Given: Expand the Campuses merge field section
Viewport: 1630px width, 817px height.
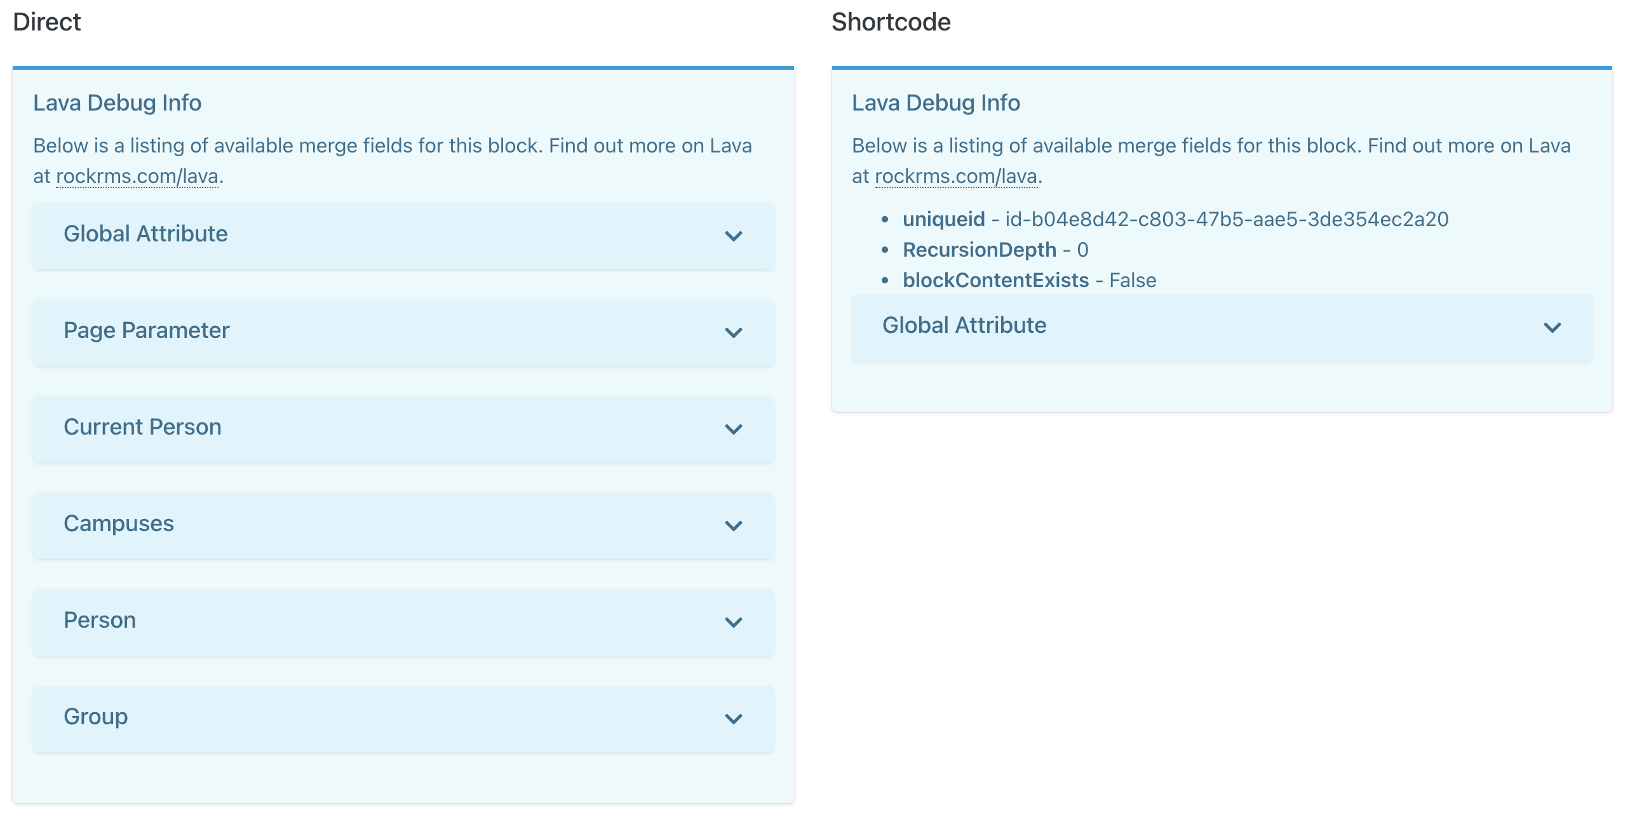Looking at the screenshot, I should [403, 525].
